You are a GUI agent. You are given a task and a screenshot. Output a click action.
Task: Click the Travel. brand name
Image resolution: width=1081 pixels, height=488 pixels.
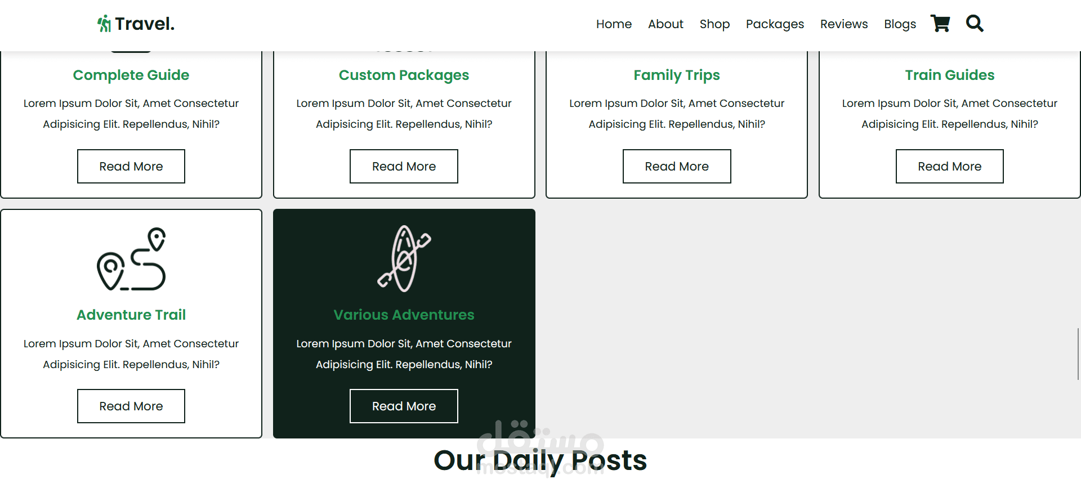point(145,24)
